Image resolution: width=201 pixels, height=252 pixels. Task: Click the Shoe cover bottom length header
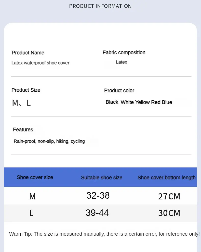(167, 178)
